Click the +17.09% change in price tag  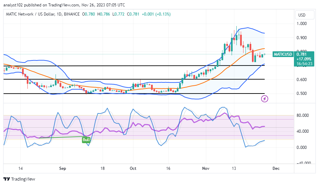(304, 59)
